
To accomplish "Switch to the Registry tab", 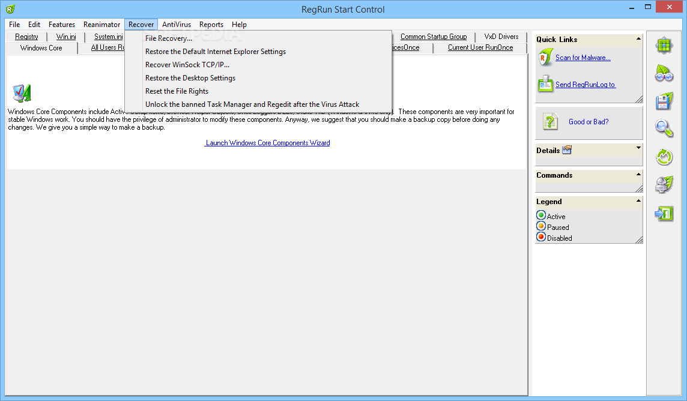I will 26,37.
